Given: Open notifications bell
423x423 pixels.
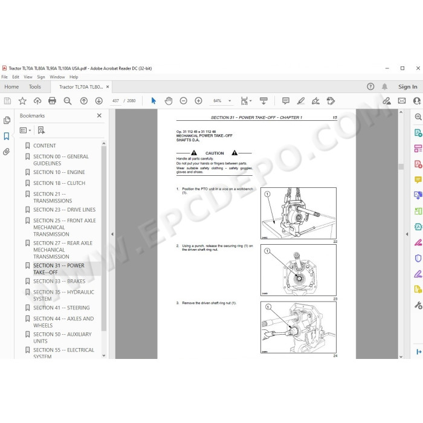Looking at the screenshot, I should tap(385, 86).
